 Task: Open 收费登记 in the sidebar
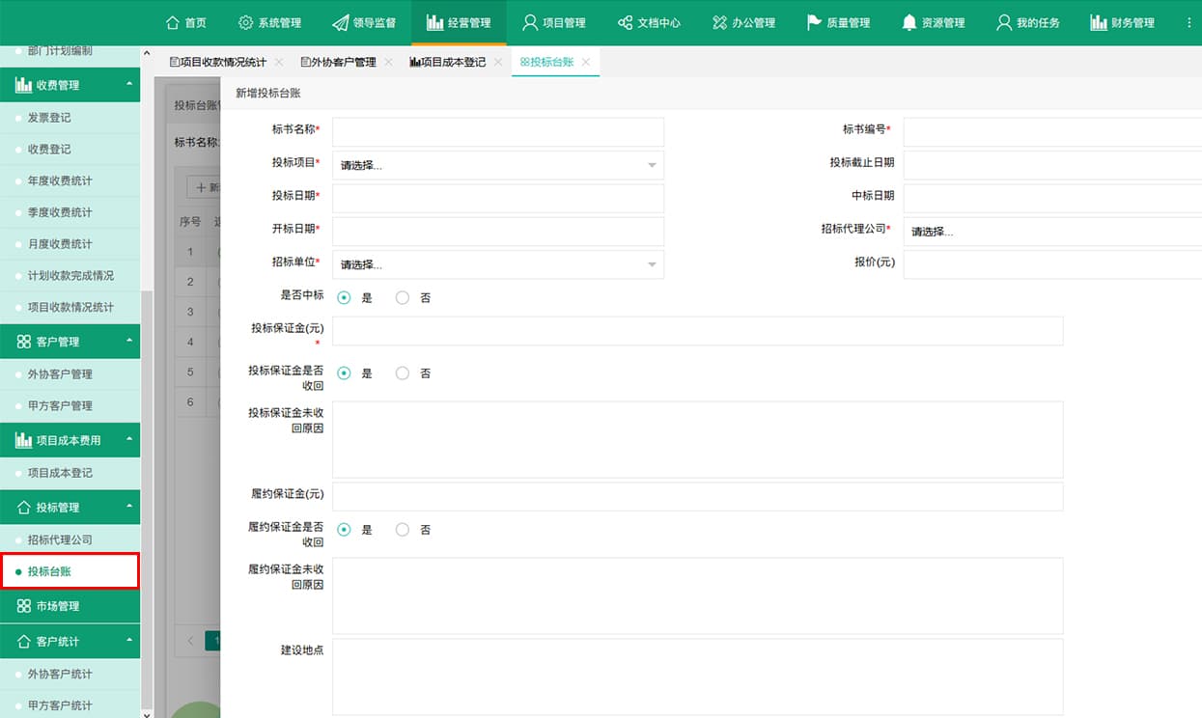(70, 150)
